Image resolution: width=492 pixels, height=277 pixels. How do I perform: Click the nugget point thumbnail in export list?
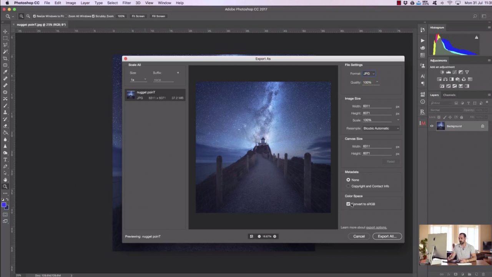coord(131,95)
